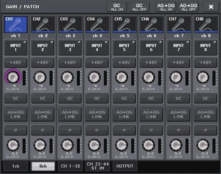Viewport: 221px width, 174px height.
Task: Select the CH1 microphone channel icon
Action: 16,25
